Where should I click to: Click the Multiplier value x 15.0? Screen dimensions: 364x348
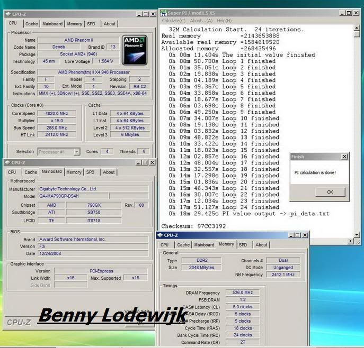tap(57, 121)
